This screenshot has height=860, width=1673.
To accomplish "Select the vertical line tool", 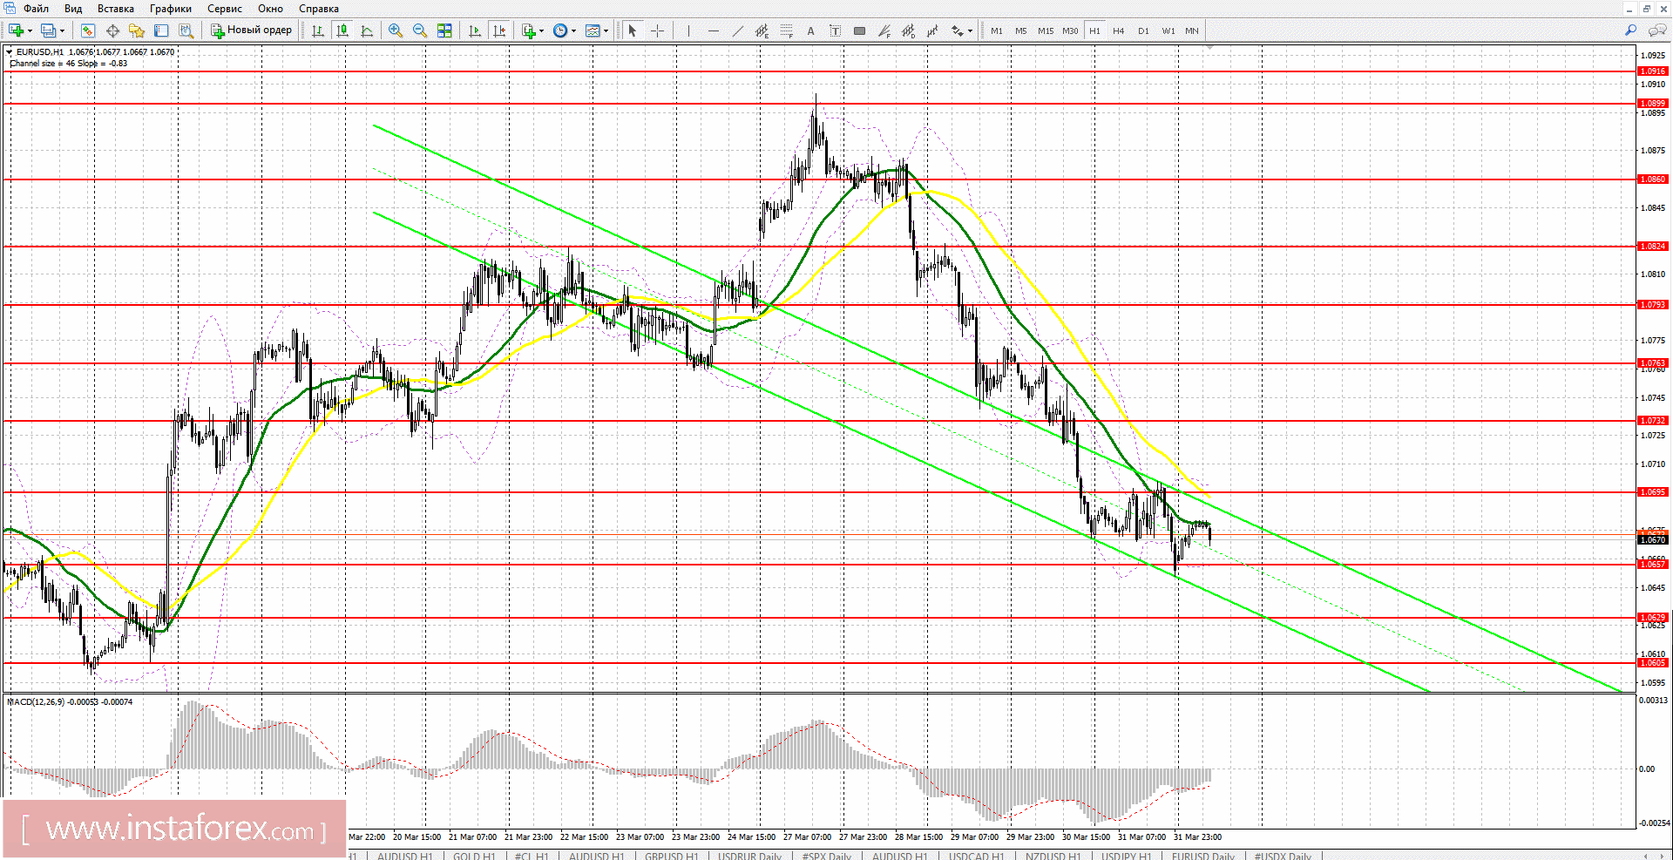I will pyautogui.click(x=688, y=30).
